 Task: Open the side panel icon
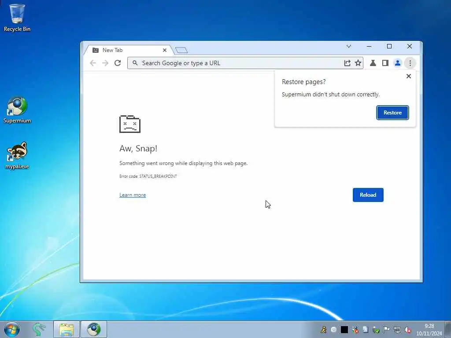(385, 63)
